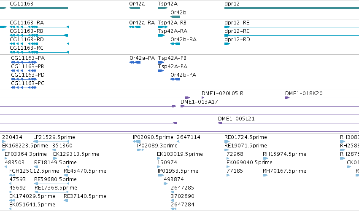Select the LP21529.5prime EST feature
359x211 pixels.
pos(51,142)
